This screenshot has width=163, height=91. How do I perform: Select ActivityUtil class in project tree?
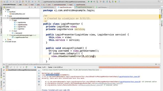(x=19, y=33)
